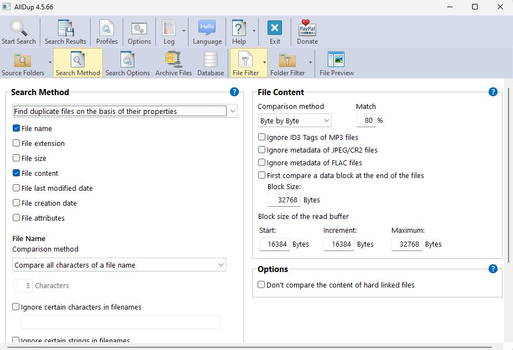Enable File creation date checkbox
Screen dimensions: 513x350
pos(17,202)
